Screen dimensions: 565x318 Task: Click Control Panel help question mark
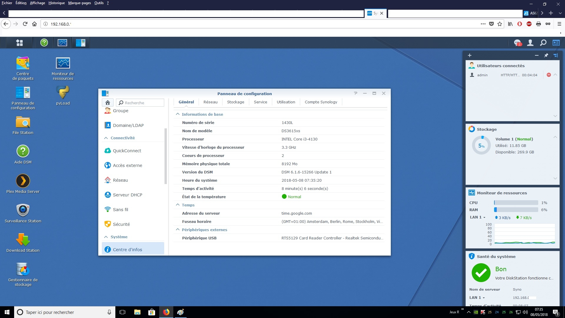355,93
